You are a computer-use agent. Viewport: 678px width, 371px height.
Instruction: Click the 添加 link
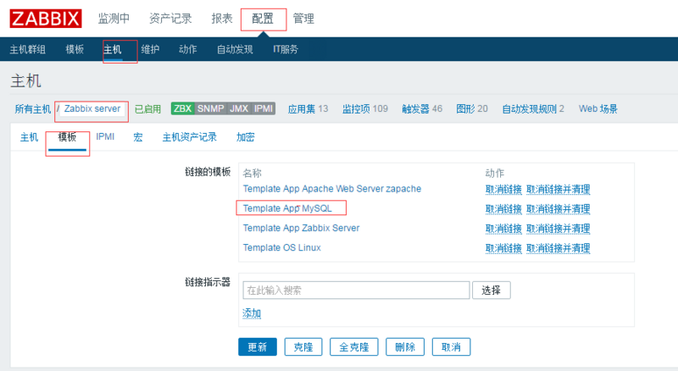pos(252,313)
